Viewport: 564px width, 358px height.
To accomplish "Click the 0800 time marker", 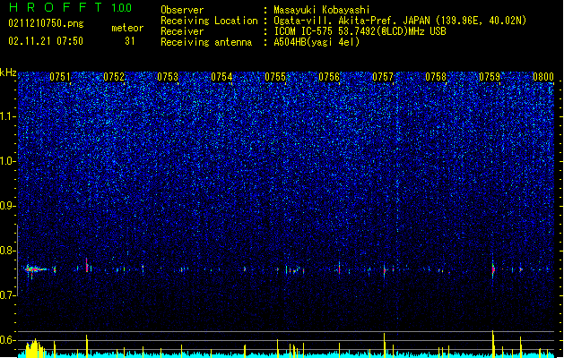I will pos(543,77).
